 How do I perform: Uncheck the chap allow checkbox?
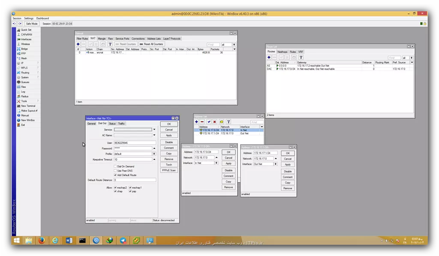tap(115, 191)
